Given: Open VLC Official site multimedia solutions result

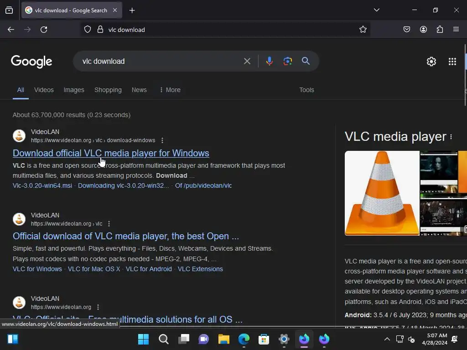Looking at the screenshot, I should (128, 319).
